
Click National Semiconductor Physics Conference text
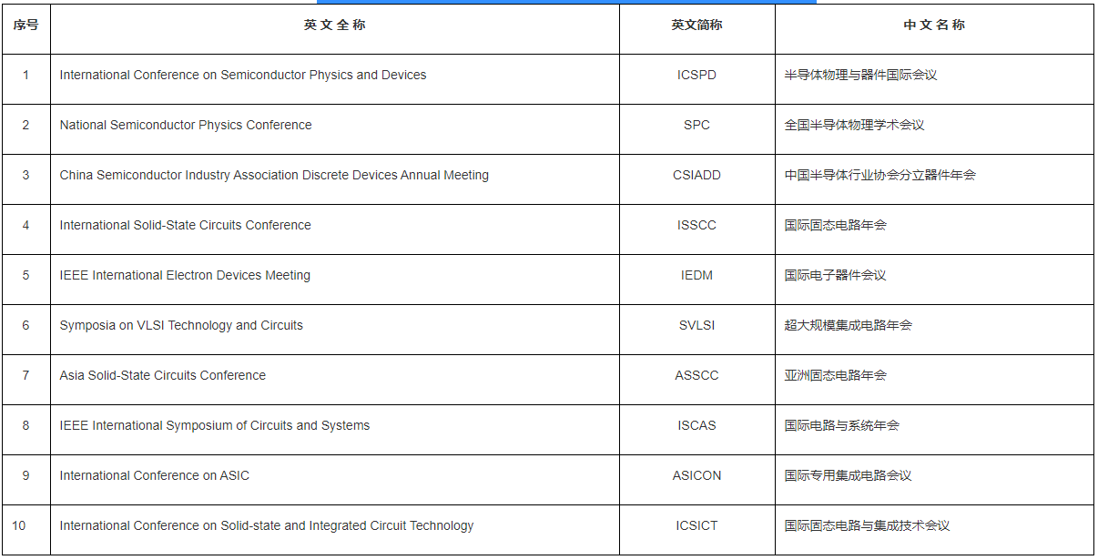tap(186, 126)
